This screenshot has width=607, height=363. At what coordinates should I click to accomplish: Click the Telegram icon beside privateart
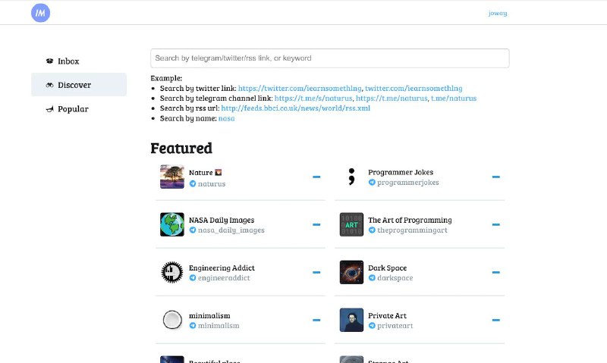372,326
